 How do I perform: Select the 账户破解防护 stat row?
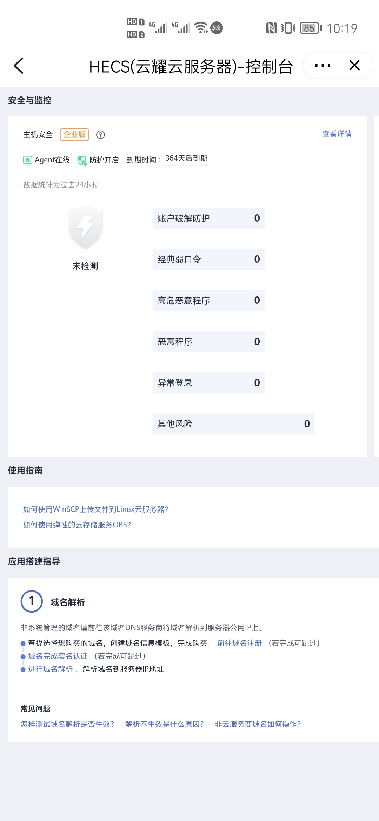pos(208,218)
